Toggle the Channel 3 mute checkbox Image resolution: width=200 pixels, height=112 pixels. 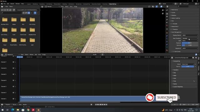pyautogui.click(x=13, y=86)
